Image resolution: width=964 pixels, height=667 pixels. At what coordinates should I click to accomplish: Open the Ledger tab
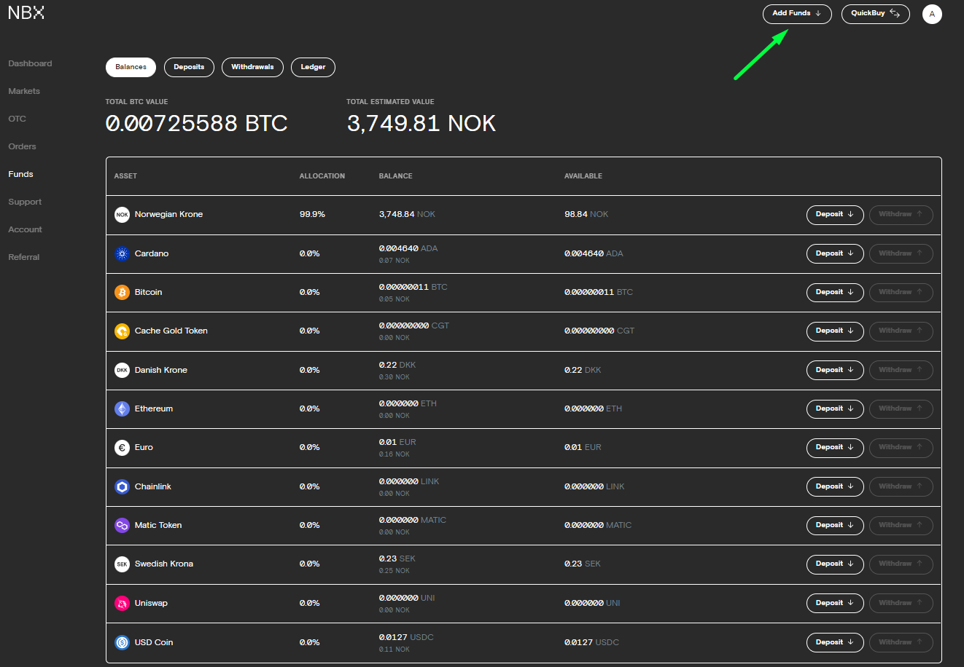point(313,67)
